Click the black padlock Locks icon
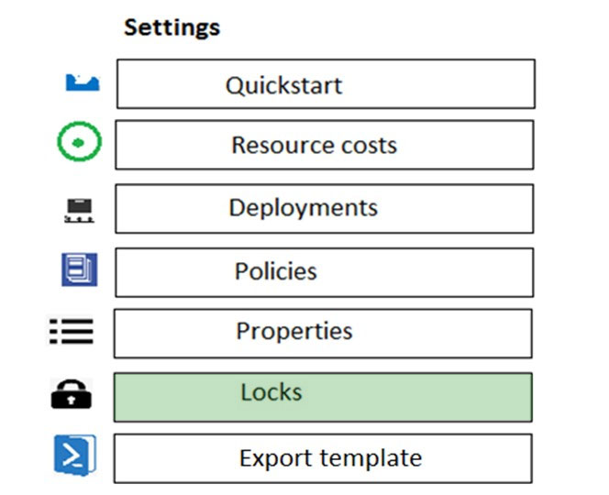 71,394
